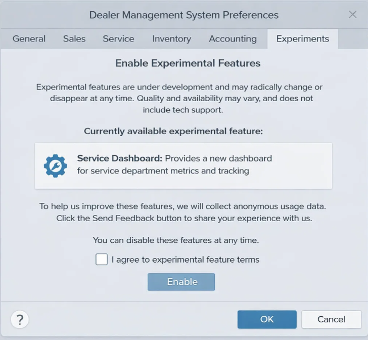The width and height of the screenshot is (368, 340).
Task: Click the Experiments tab
Action: [x=302, y=39]
